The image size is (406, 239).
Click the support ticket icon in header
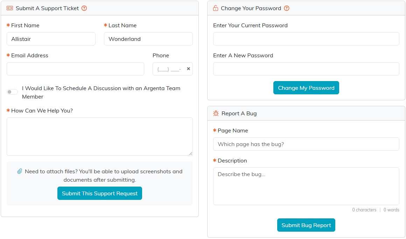click(x=10, y=8)
